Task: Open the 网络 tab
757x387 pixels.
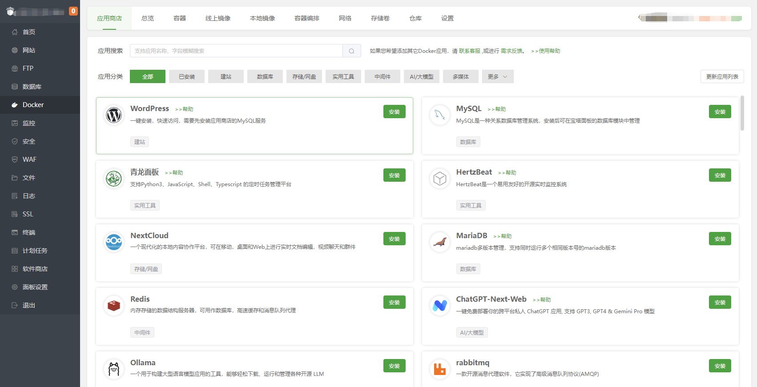Action: [x=345, y=18]
